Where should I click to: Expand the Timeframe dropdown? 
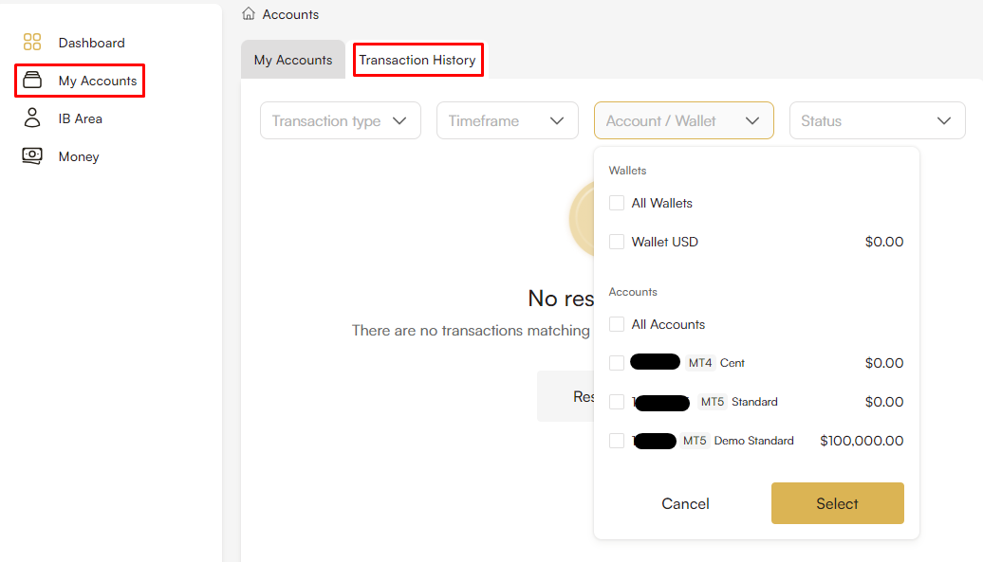click(507, 121)
